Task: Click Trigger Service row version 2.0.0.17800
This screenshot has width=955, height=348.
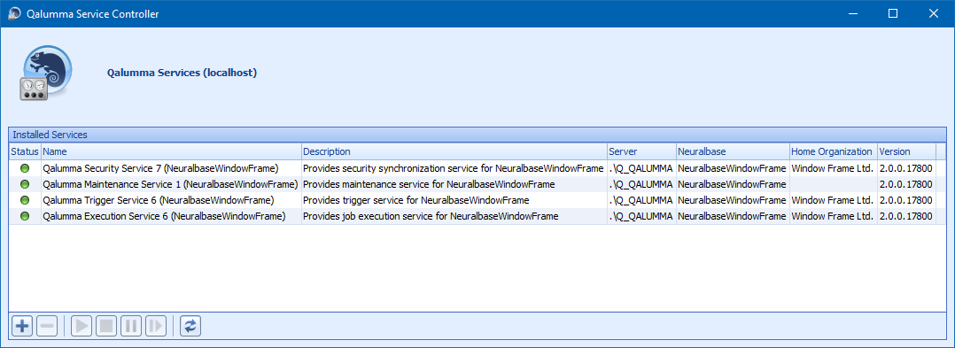Action: point(905,200)
